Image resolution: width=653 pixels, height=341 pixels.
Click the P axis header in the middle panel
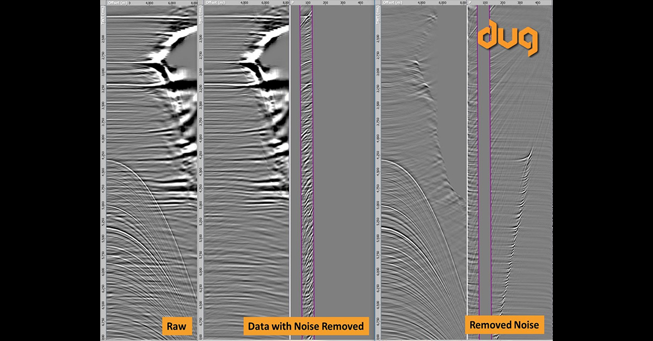(293, 3)
